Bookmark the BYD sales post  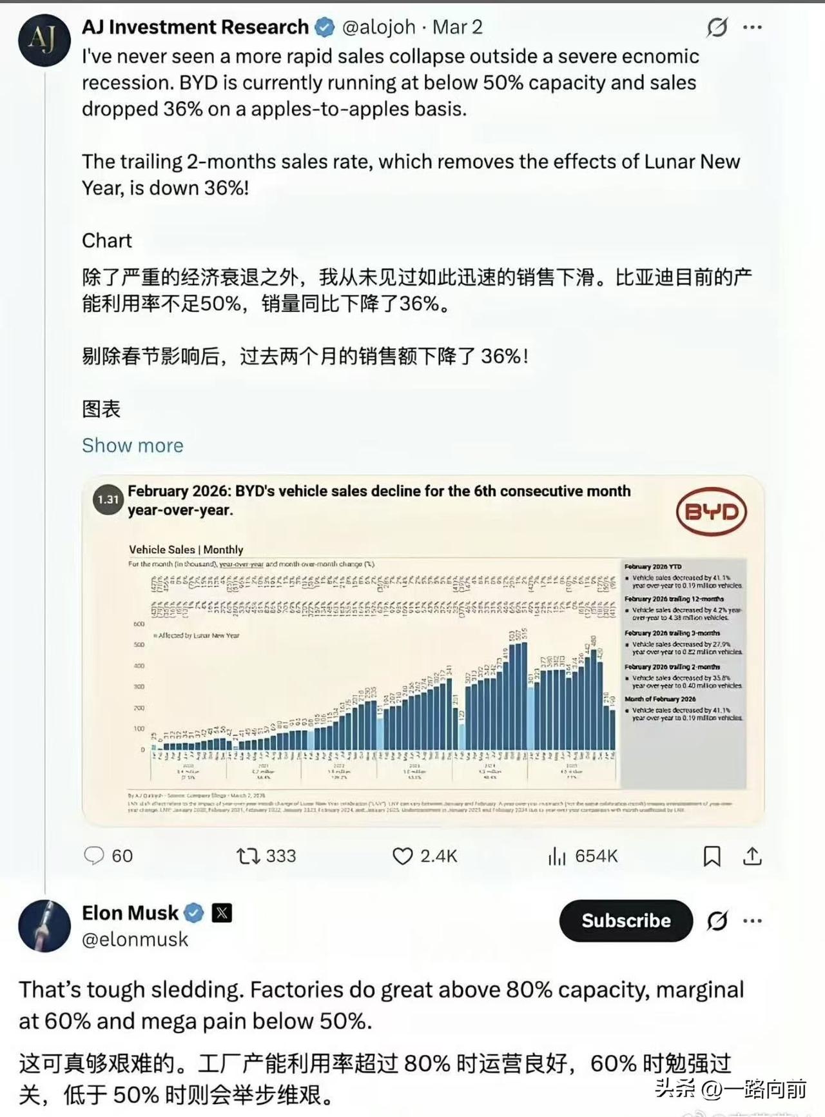pyautogui.click(x=712, y=856)
